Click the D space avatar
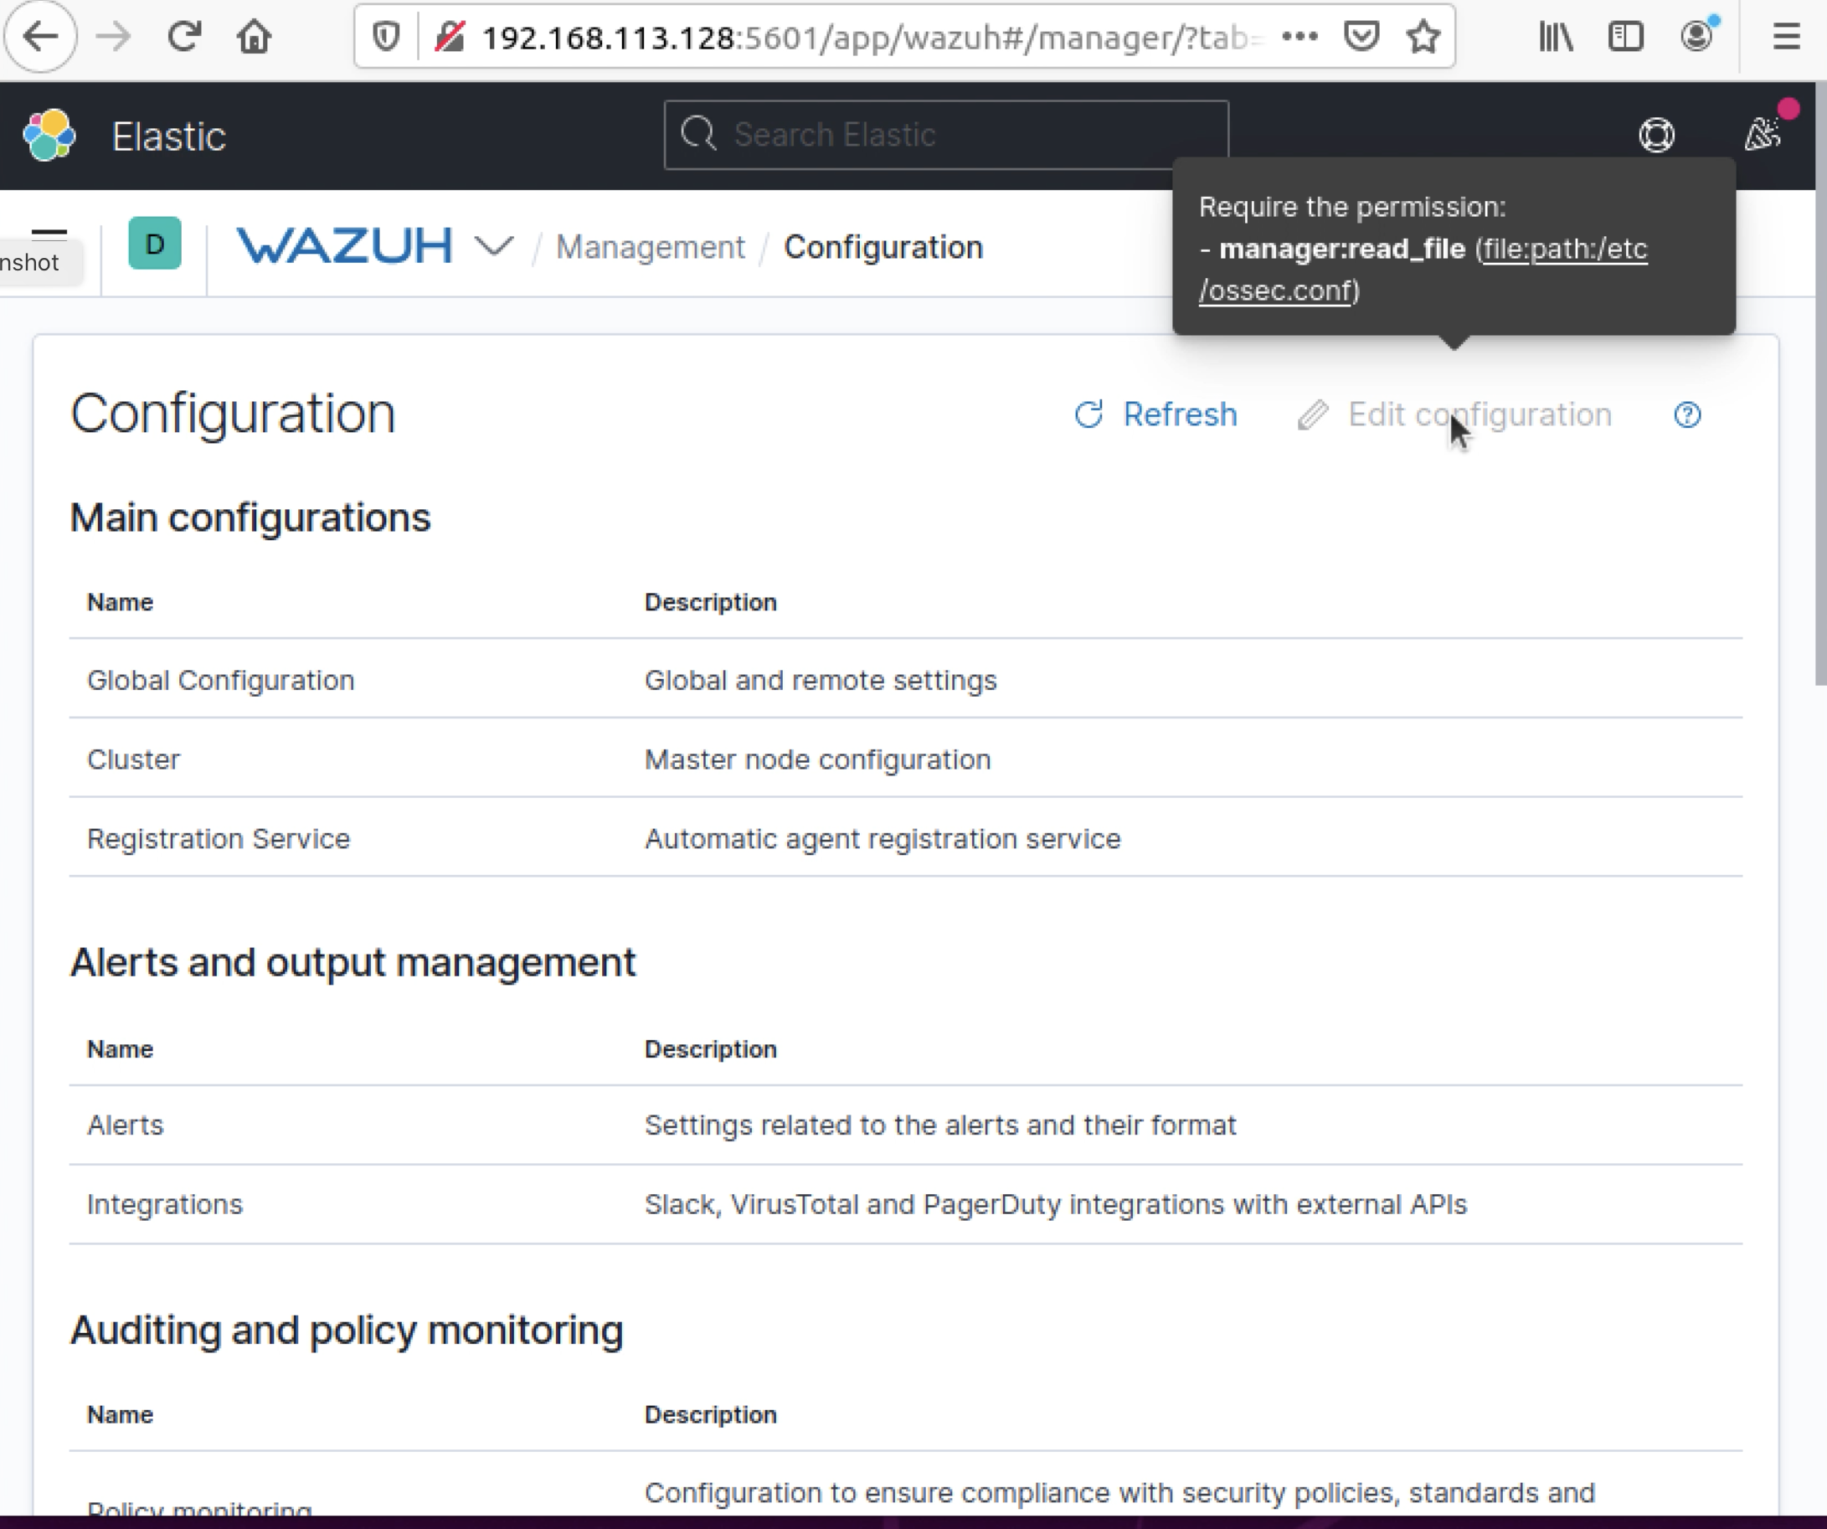 (x=154, y=244)
